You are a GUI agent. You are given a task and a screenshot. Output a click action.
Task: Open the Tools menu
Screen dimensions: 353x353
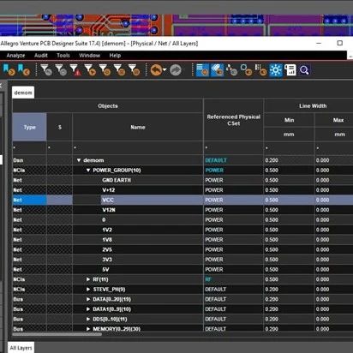(x=63, y=56)
